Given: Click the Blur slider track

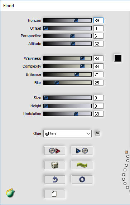Looking at the screenshot, I should [67, 83].
